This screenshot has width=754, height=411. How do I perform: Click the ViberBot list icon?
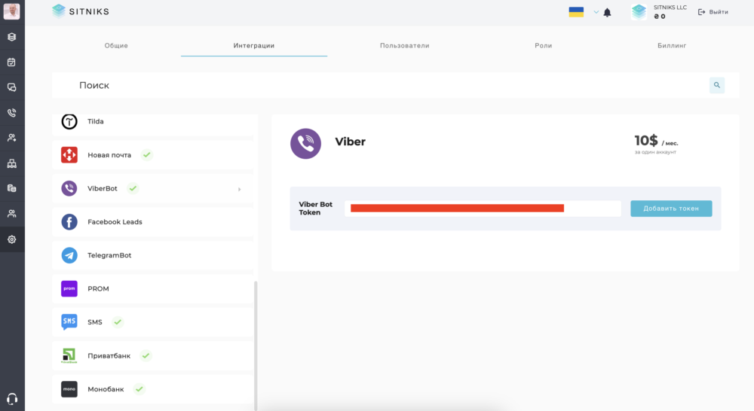coord(69,188)
